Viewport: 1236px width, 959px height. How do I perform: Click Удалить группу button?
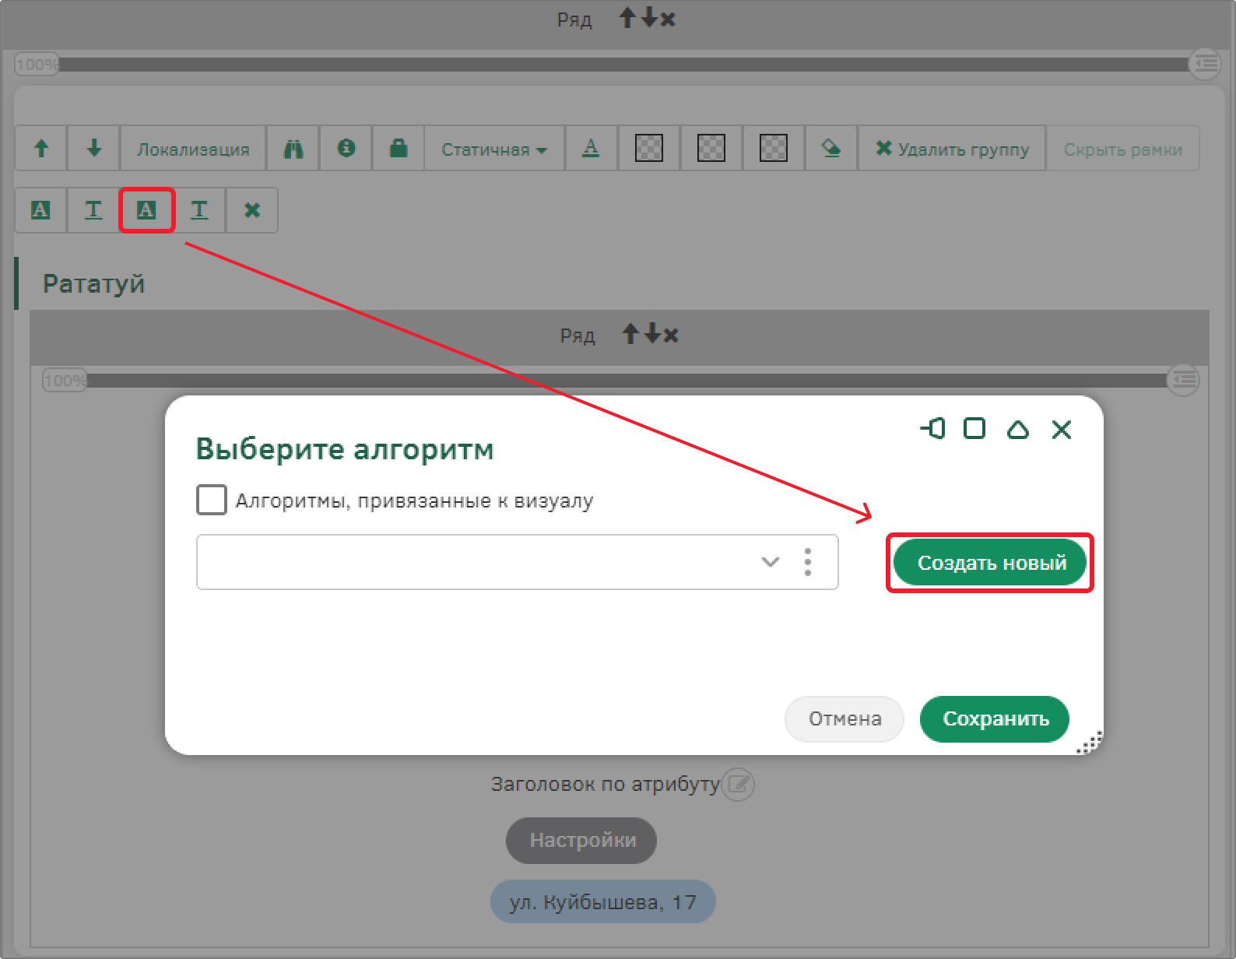(x=952, y=148)
